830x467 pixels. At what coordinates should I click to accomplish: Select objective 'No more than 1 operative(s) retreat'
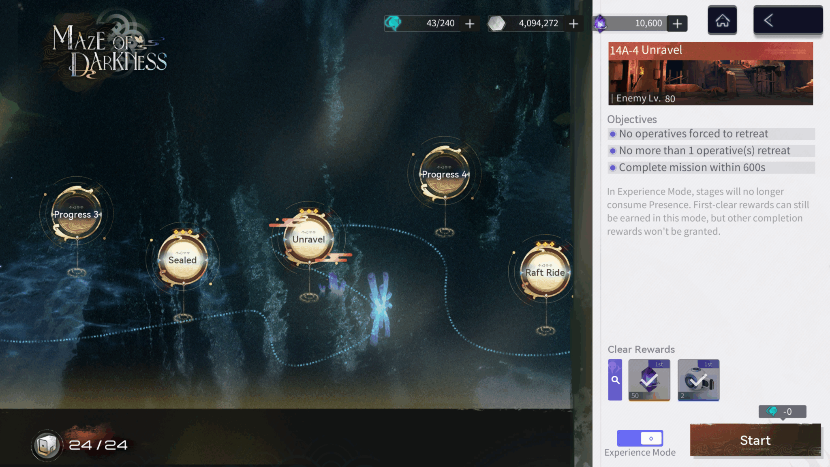pos(711,151)
